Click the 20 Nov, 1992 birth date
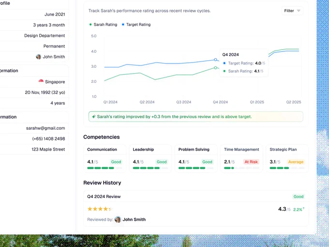 (x=45, y=93)
